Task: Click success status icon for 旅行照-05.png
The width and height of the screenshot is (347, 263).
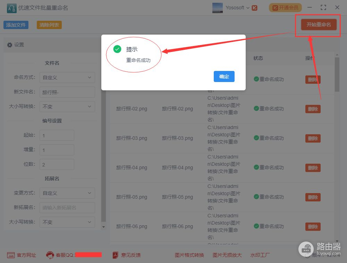Action: [256, 197]
